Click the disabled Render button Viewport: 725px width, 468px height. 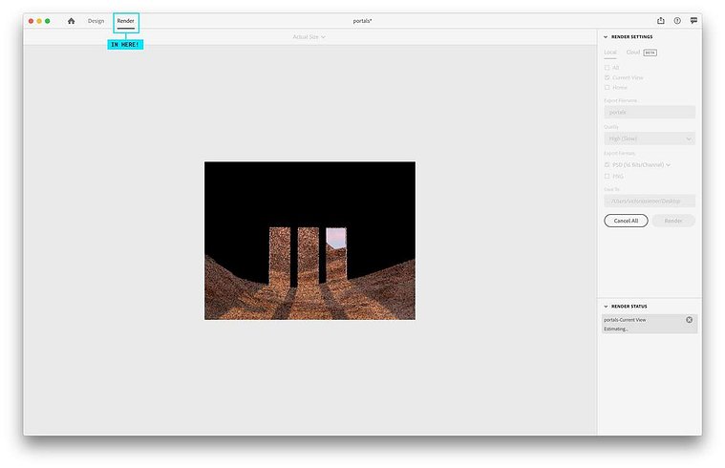click(673, 221)
